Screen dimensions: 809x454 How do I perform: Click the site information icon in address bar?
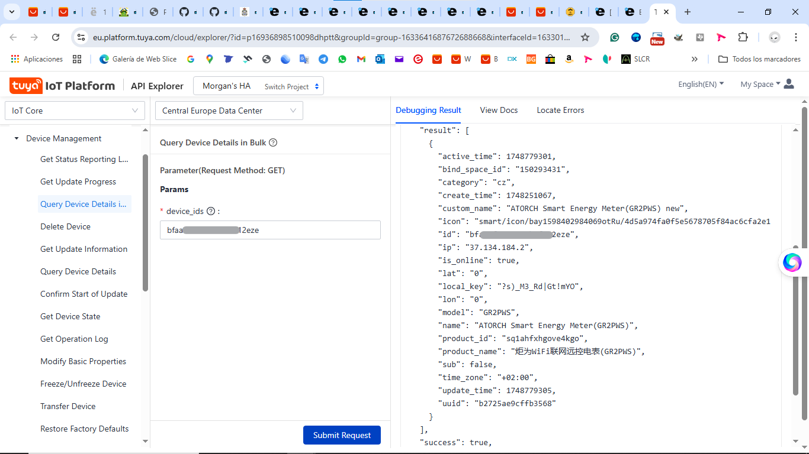tap(82, 37)
